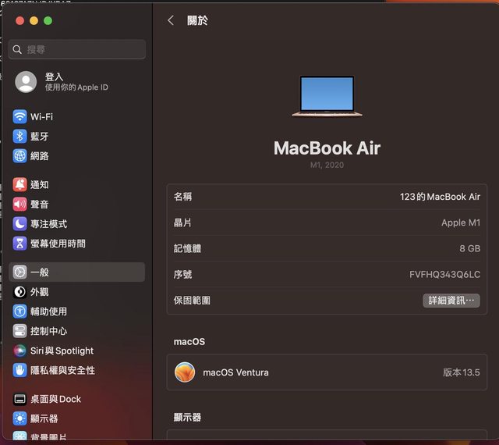Click the Sound (聲音) speaker icon
This screenshot has height=445, width=499.
pyautogui.click(x=20, y=205)
